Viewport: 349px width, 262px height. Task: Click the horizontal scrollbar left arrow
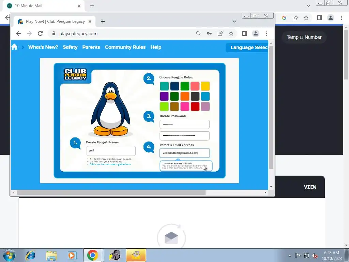(x=14, y=192)
